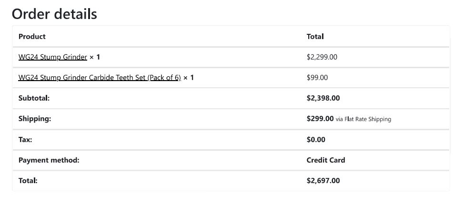Select the $299.00 shipping cost

pos(320,119)
